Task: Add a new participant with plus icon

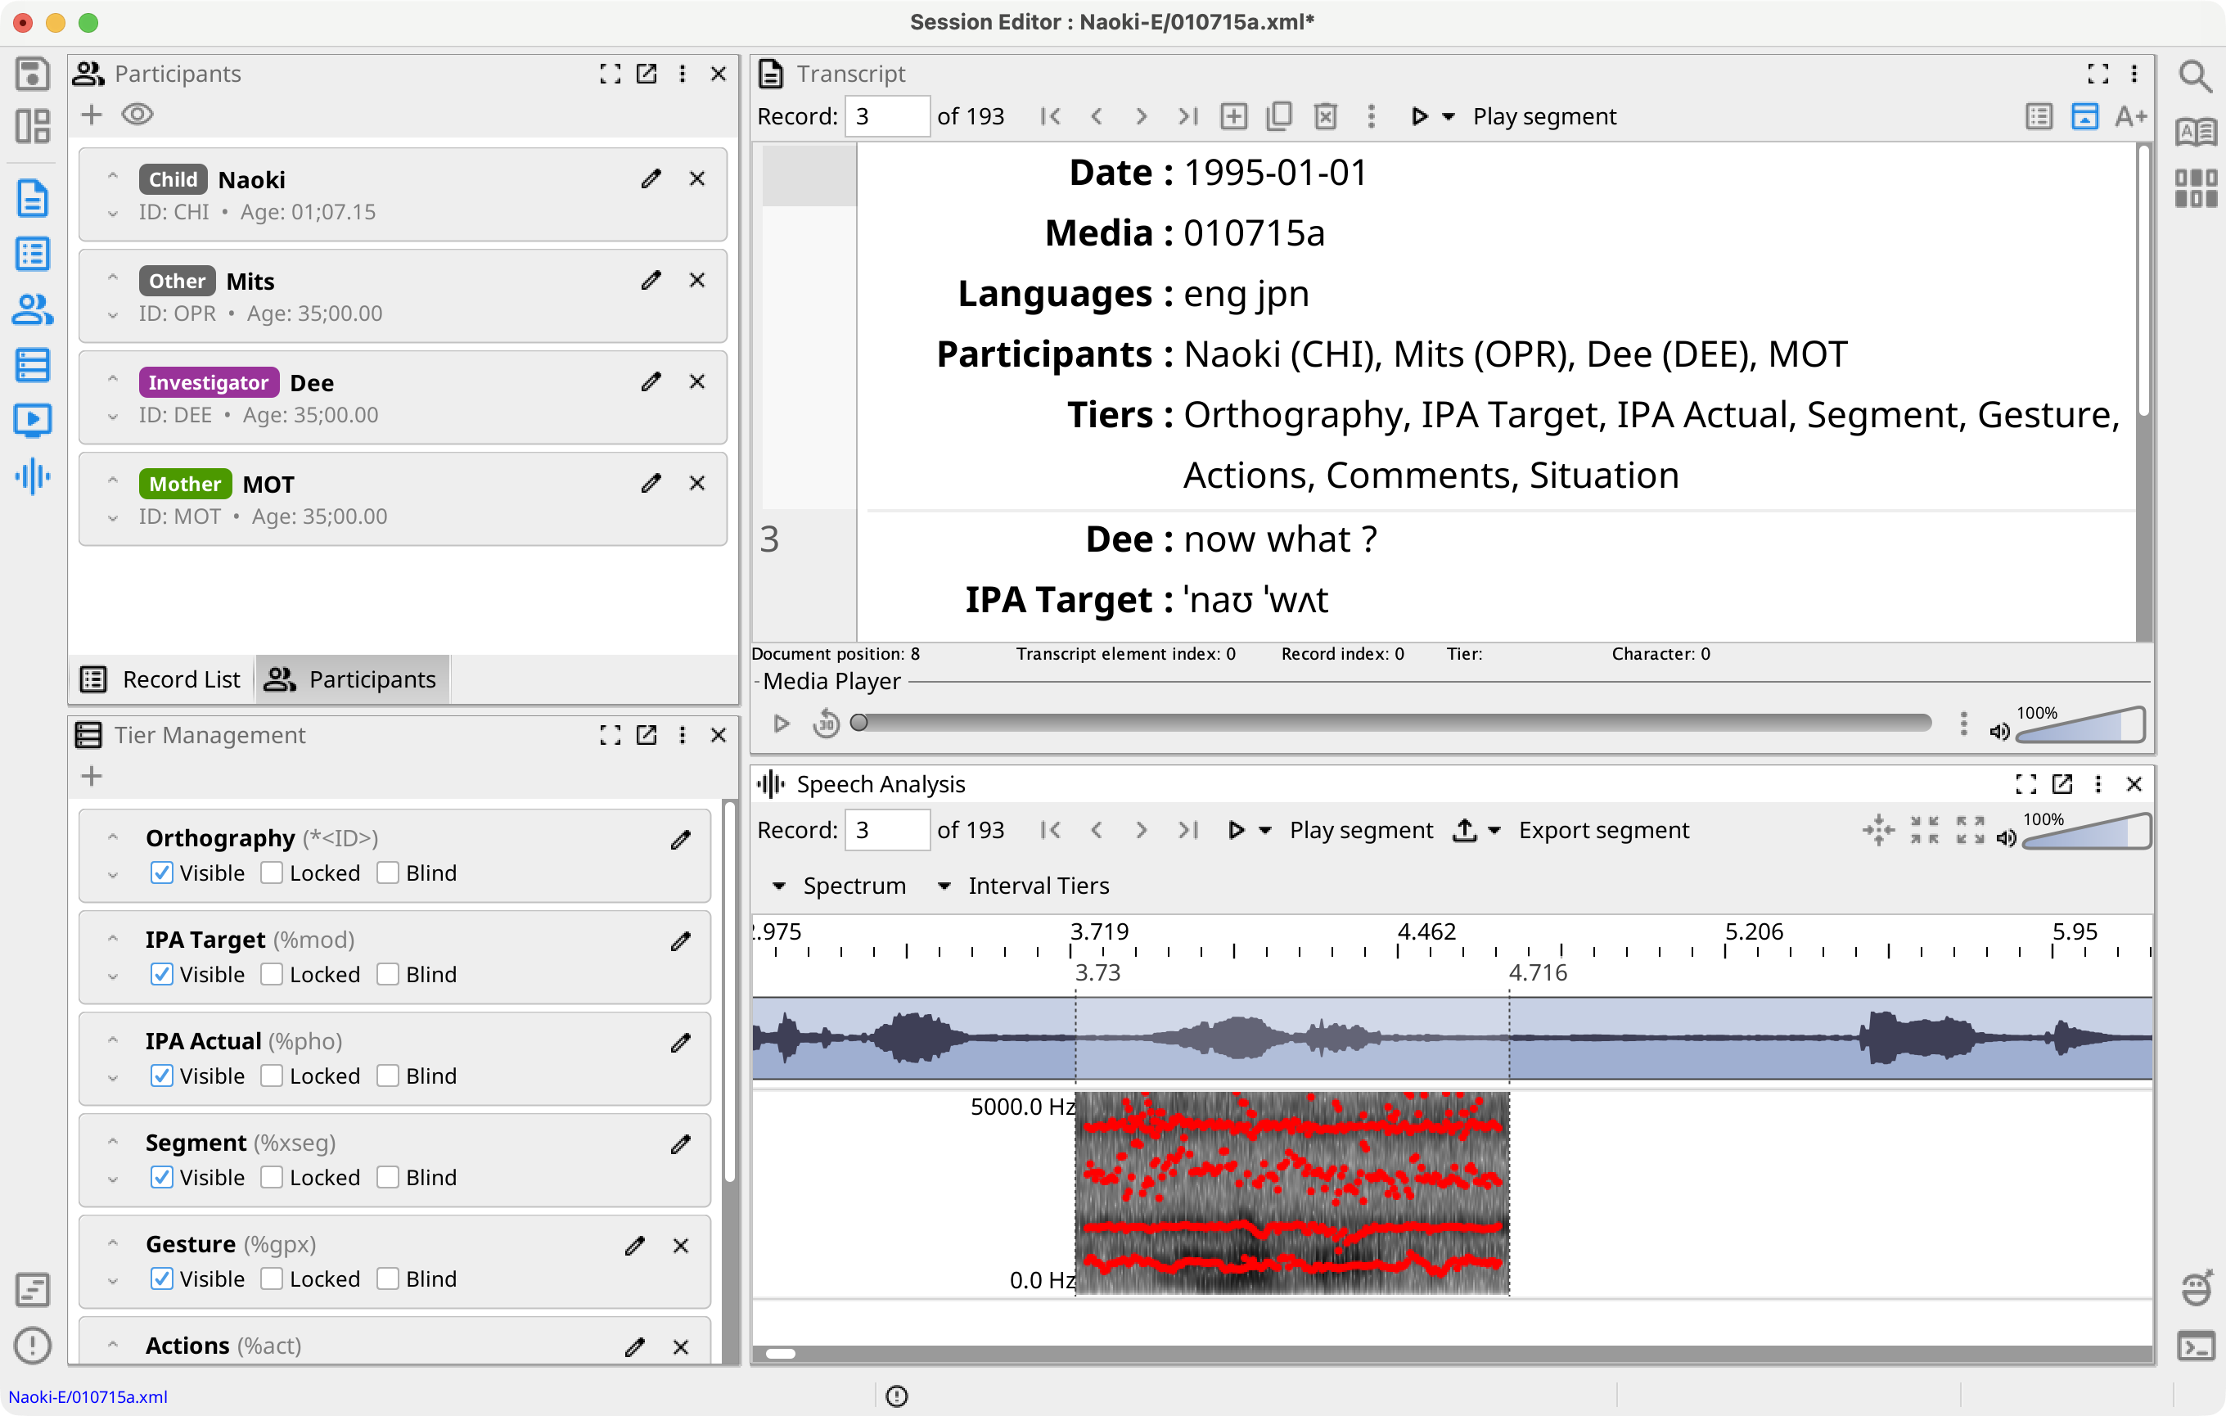Action: coord(92,115)
